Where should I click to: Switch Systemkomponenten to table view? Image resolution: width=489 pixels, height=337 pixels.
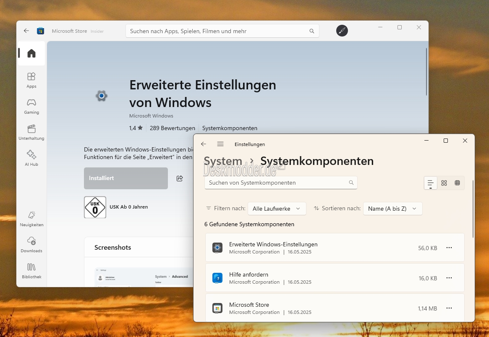coord(457,183)
